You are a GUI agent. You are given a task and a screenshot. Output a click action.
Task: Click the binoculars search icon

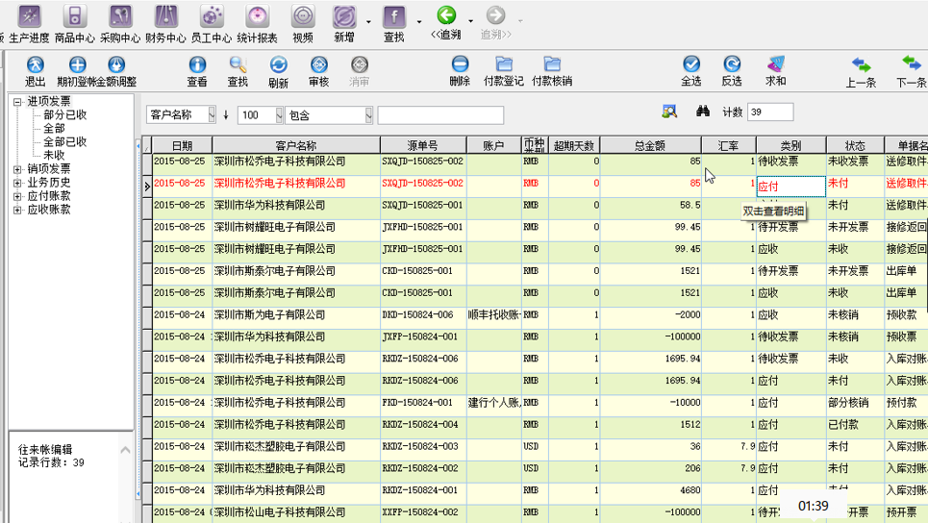703,112
